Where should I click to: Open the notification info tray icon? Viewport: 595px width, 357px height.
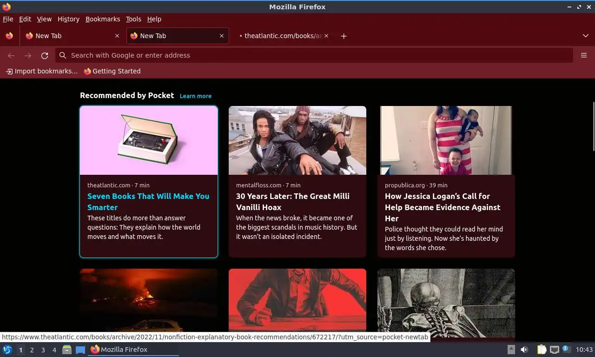tap(566, 349)
